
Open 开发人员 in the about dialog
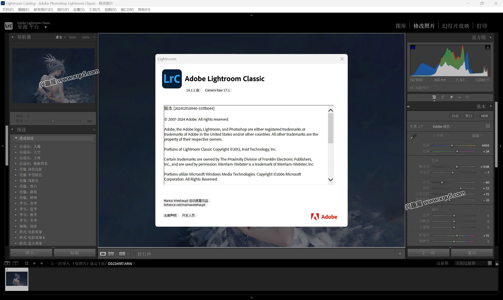click(x=188, y=216)
